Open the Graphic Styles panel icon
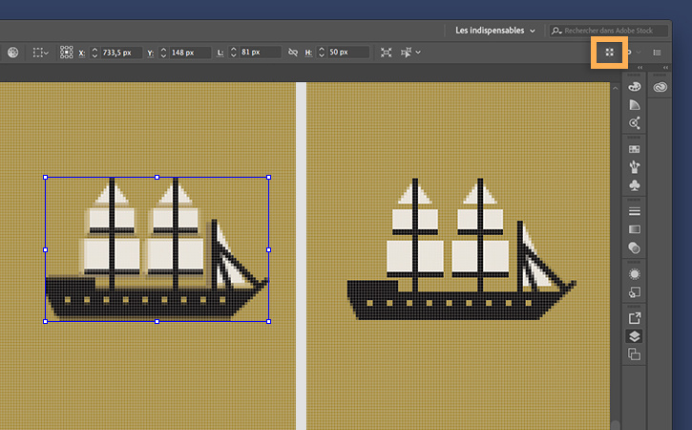Viewport: 692px width, 430px height. 634,292
